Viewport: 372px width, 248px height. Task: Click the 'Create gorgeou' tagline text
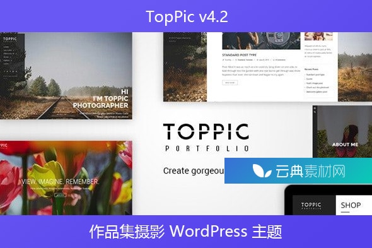coord(194,171)
